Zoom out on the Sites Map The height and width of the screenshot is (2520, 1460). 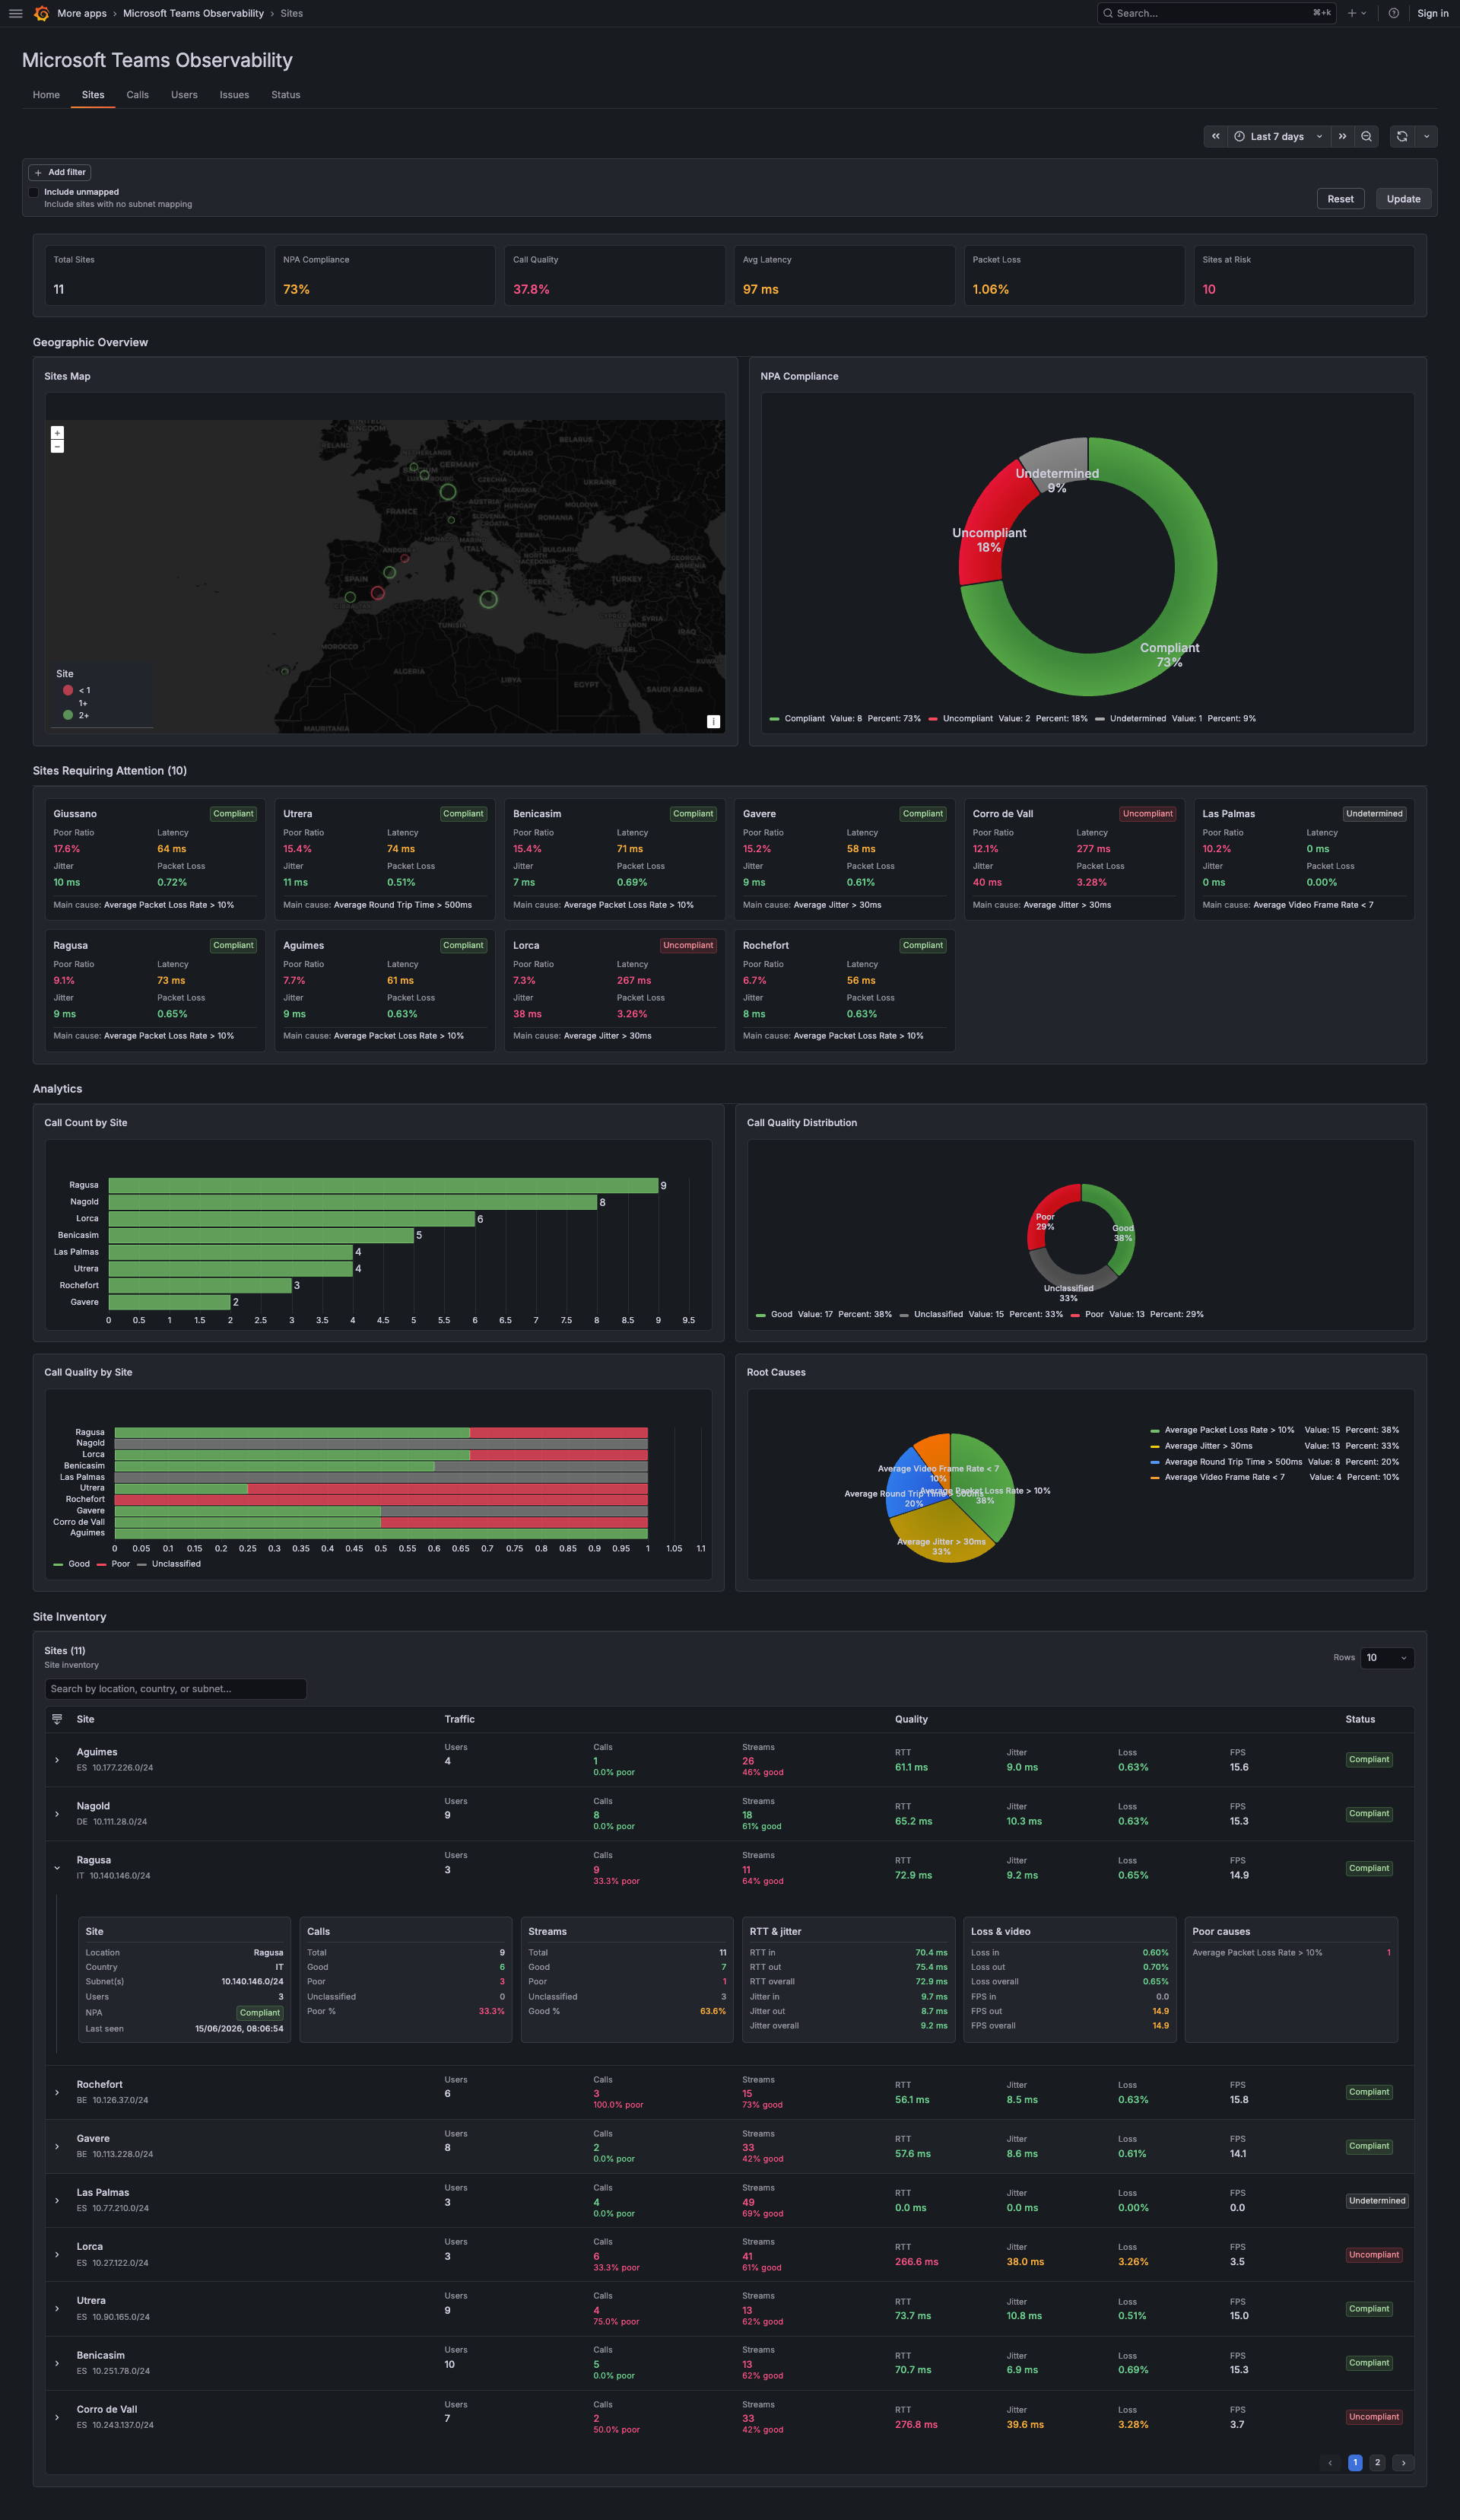[x=57, y=446]
